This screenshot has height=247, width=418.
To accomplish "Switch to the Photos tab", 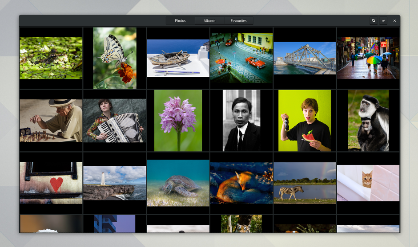I will click(180, 20).
